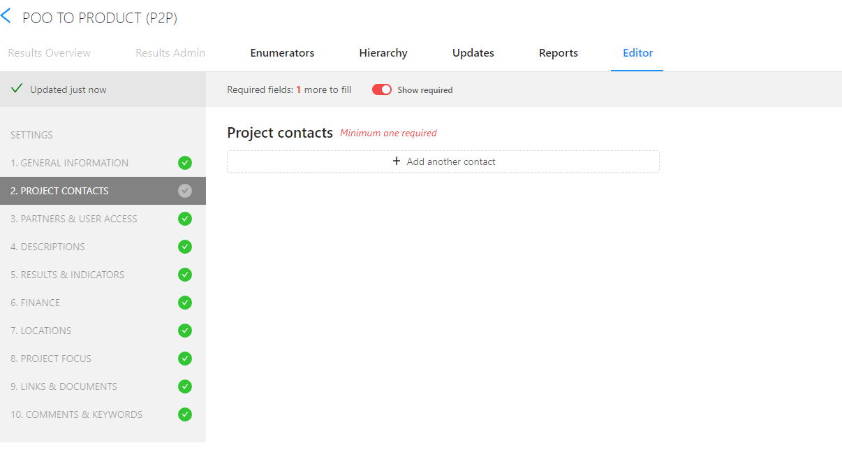
Task: Click the POO TO PRODUCT (P2P) title
Action: point(100,18)
